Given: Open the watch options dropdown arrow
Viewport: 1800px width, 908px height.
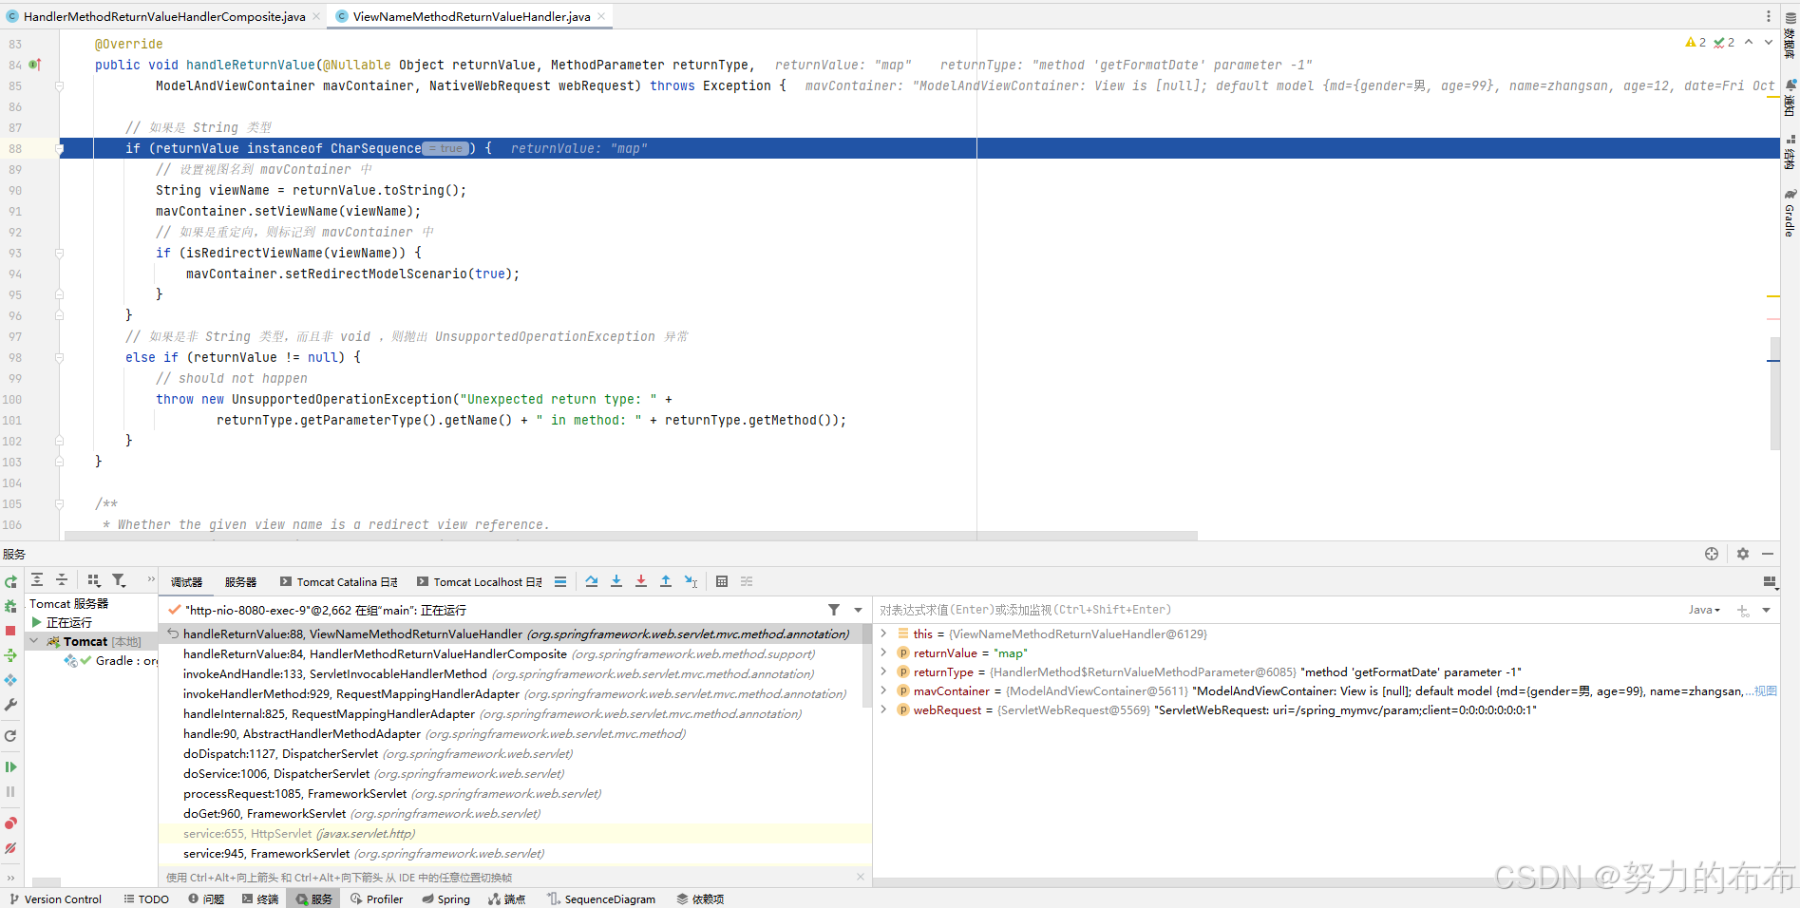Looking at the screenshot, I should point(1766,610).
